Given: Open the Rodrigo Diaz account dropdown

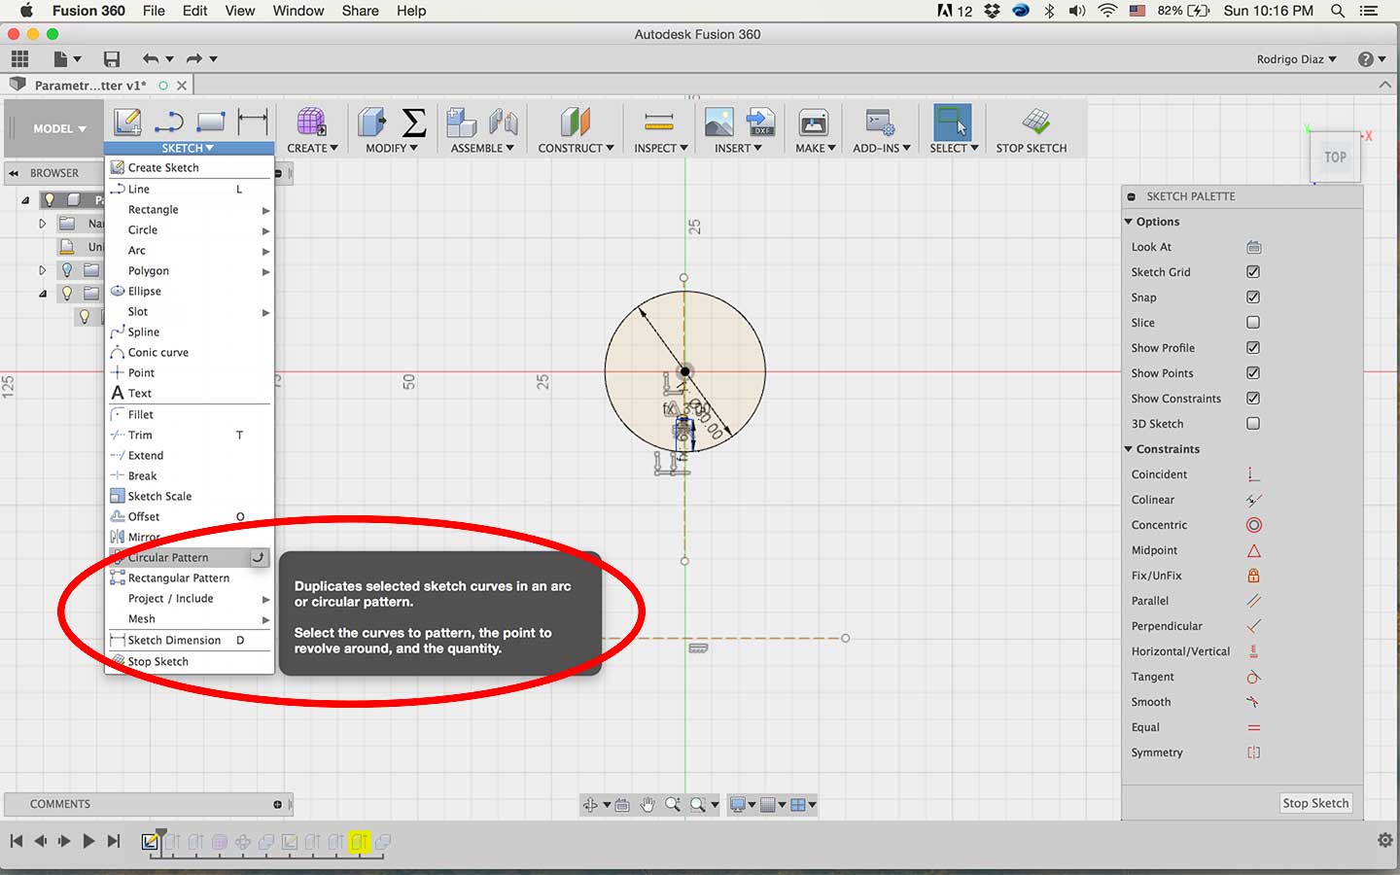Looking at the screenshot, I should point(1296,59).
